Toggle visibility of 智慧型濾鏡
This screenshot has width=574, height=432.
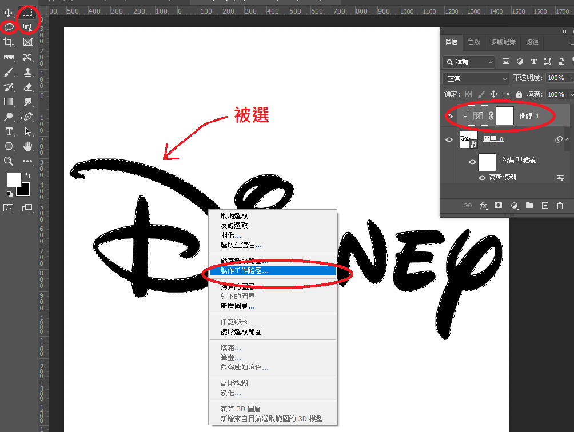click(x=472, y=162)
